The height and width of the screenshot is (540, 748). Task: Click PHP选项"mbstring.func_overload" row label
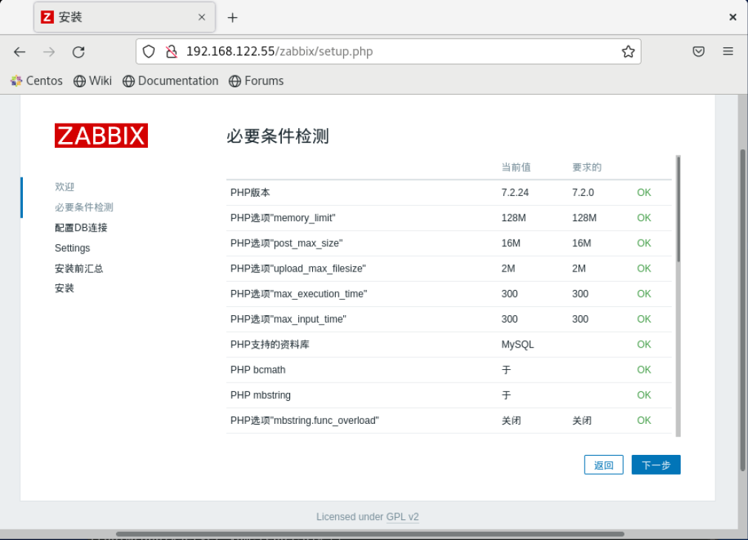(304, 420)
